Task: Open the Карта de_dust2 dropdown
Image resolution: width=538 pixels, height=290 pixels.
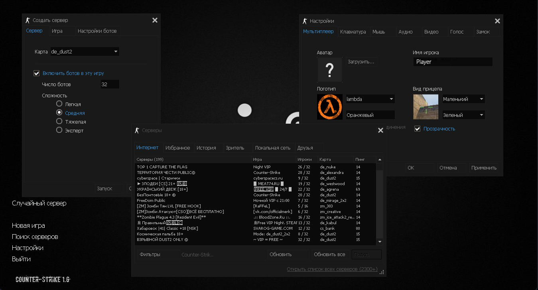Action: (85, 51)
